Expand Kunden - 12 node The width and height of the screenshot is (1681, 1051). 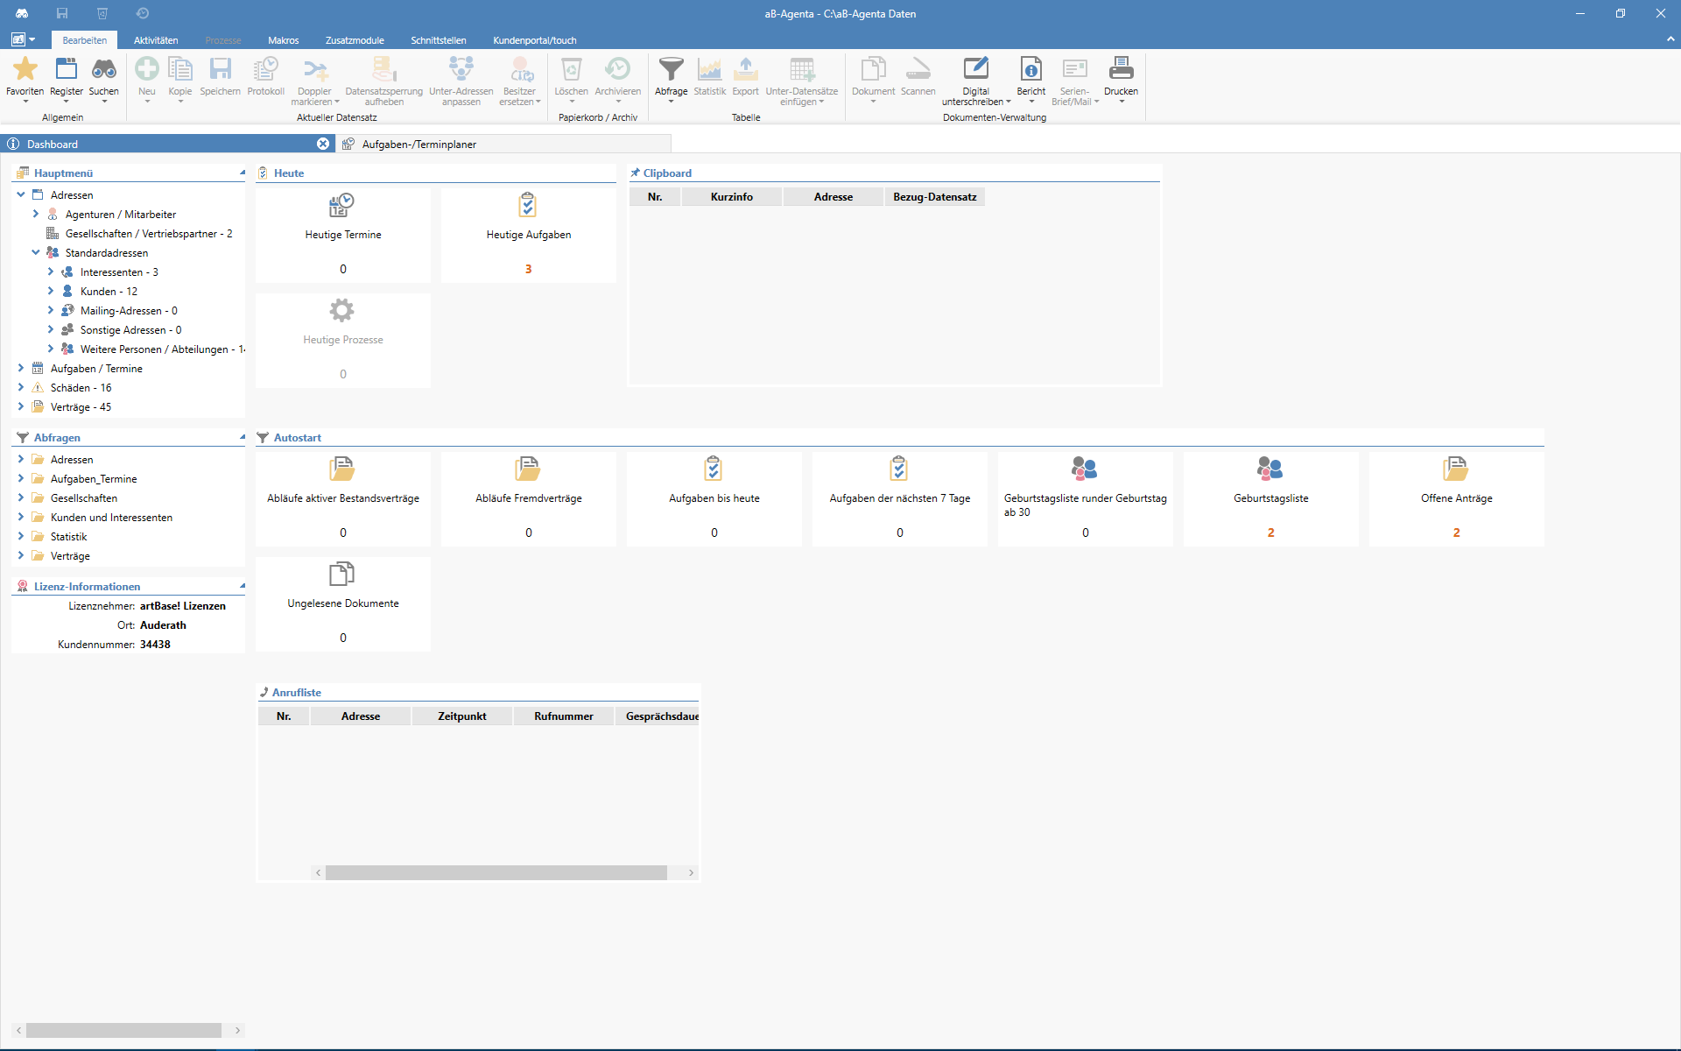coord(51,291)
